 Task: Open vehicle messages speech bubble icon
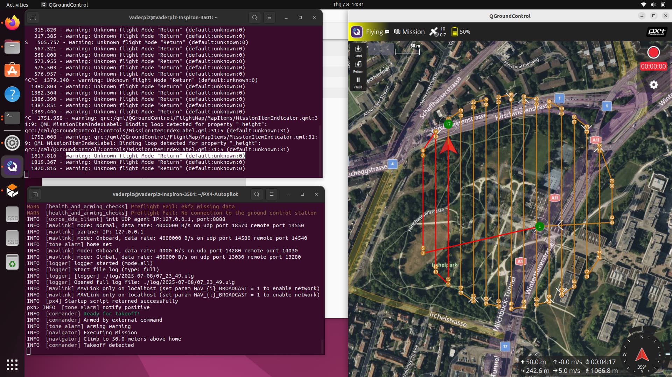pyautogui.click(x=387, y=32)
